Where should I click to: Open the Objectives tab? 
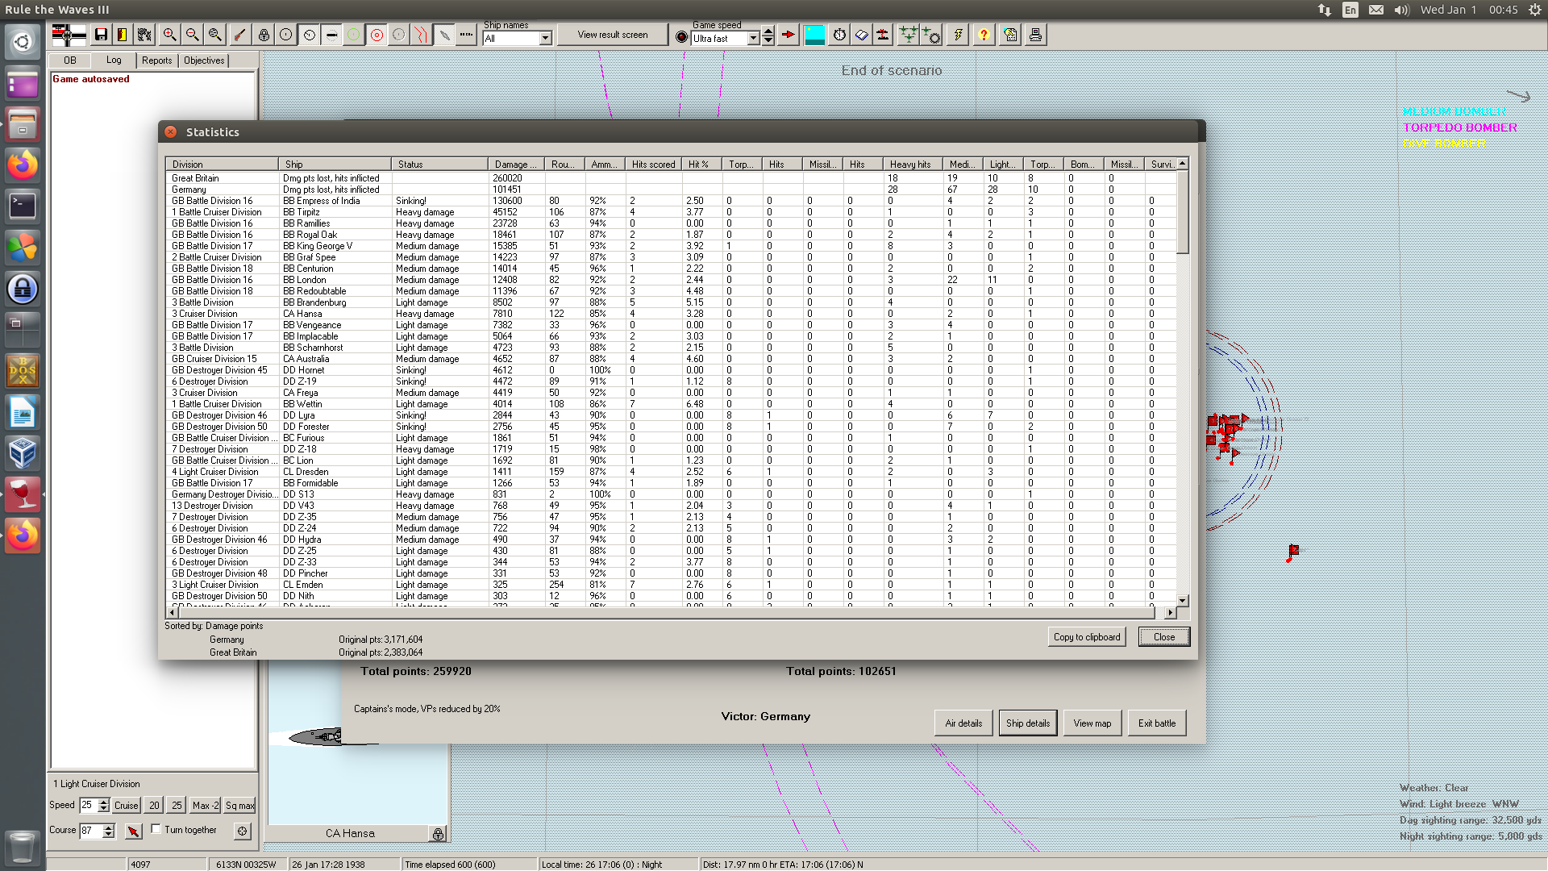pyautogui.click(x=204, y=60)
